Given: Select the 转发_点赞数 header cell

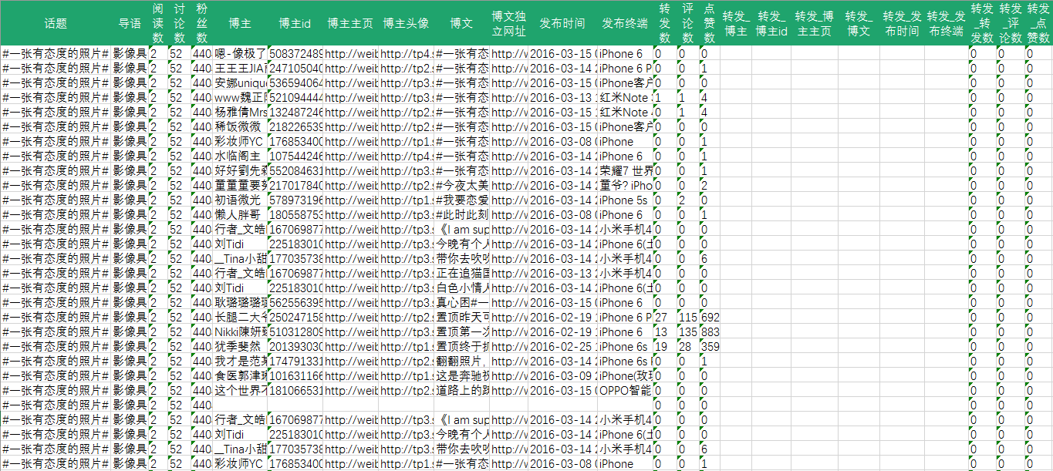Looking at the screenshot, I should pyautogui.click(x=1038, y=23).
